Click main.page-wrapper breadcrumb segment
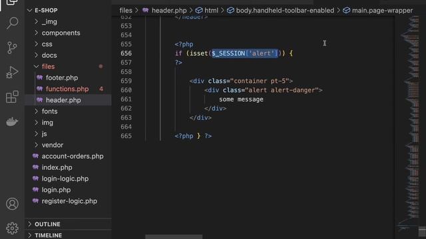 [x=382, y=11]
